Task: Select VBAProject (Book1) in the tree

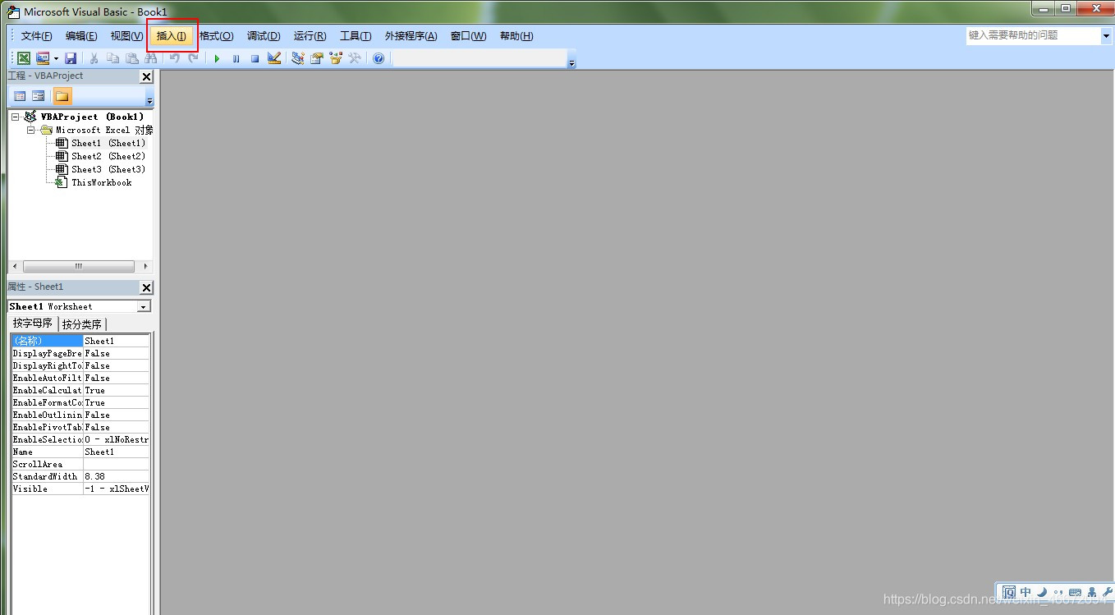Action: pyautogui.click(x=92, y=117)
